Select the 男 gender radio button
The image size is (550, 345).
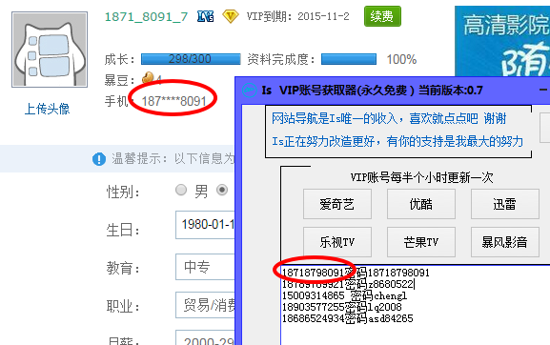(x=181, y=190)
